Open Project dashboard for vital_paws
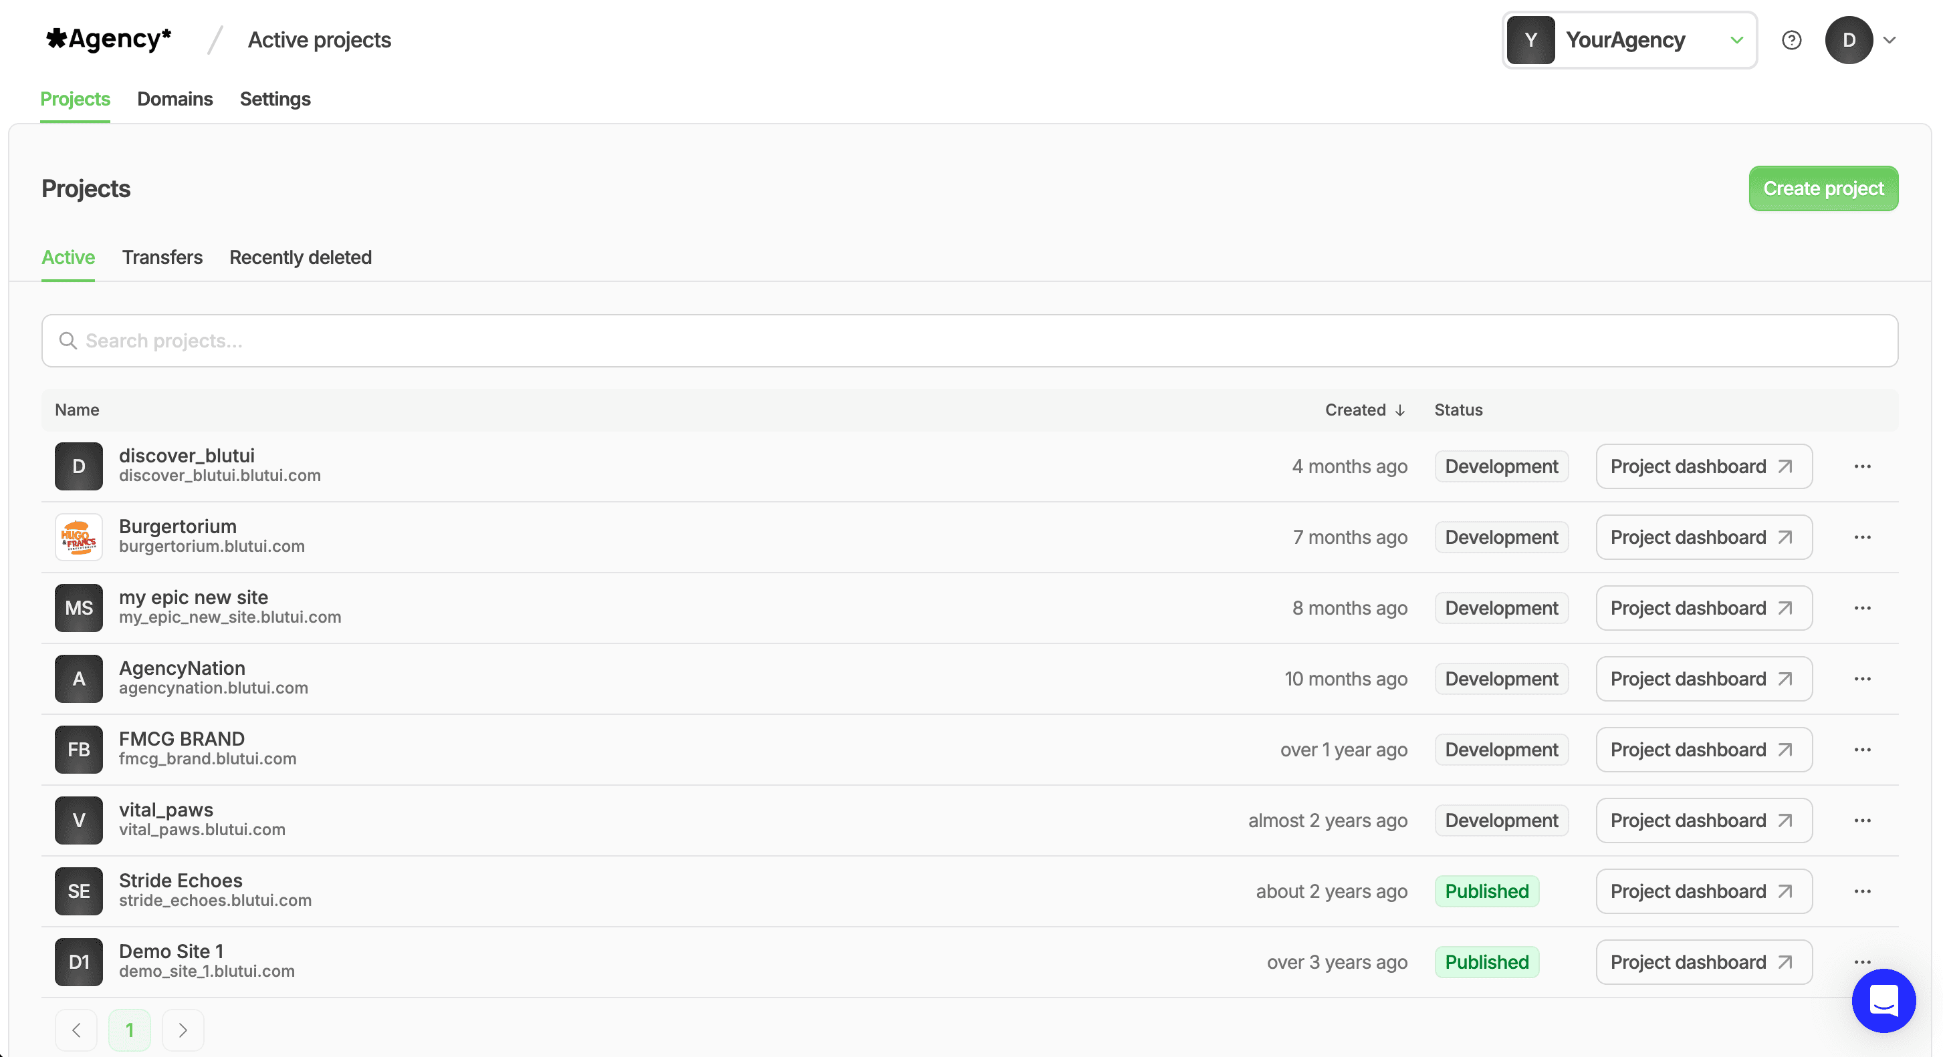 pyautogui.click(x=1702, y=820)
